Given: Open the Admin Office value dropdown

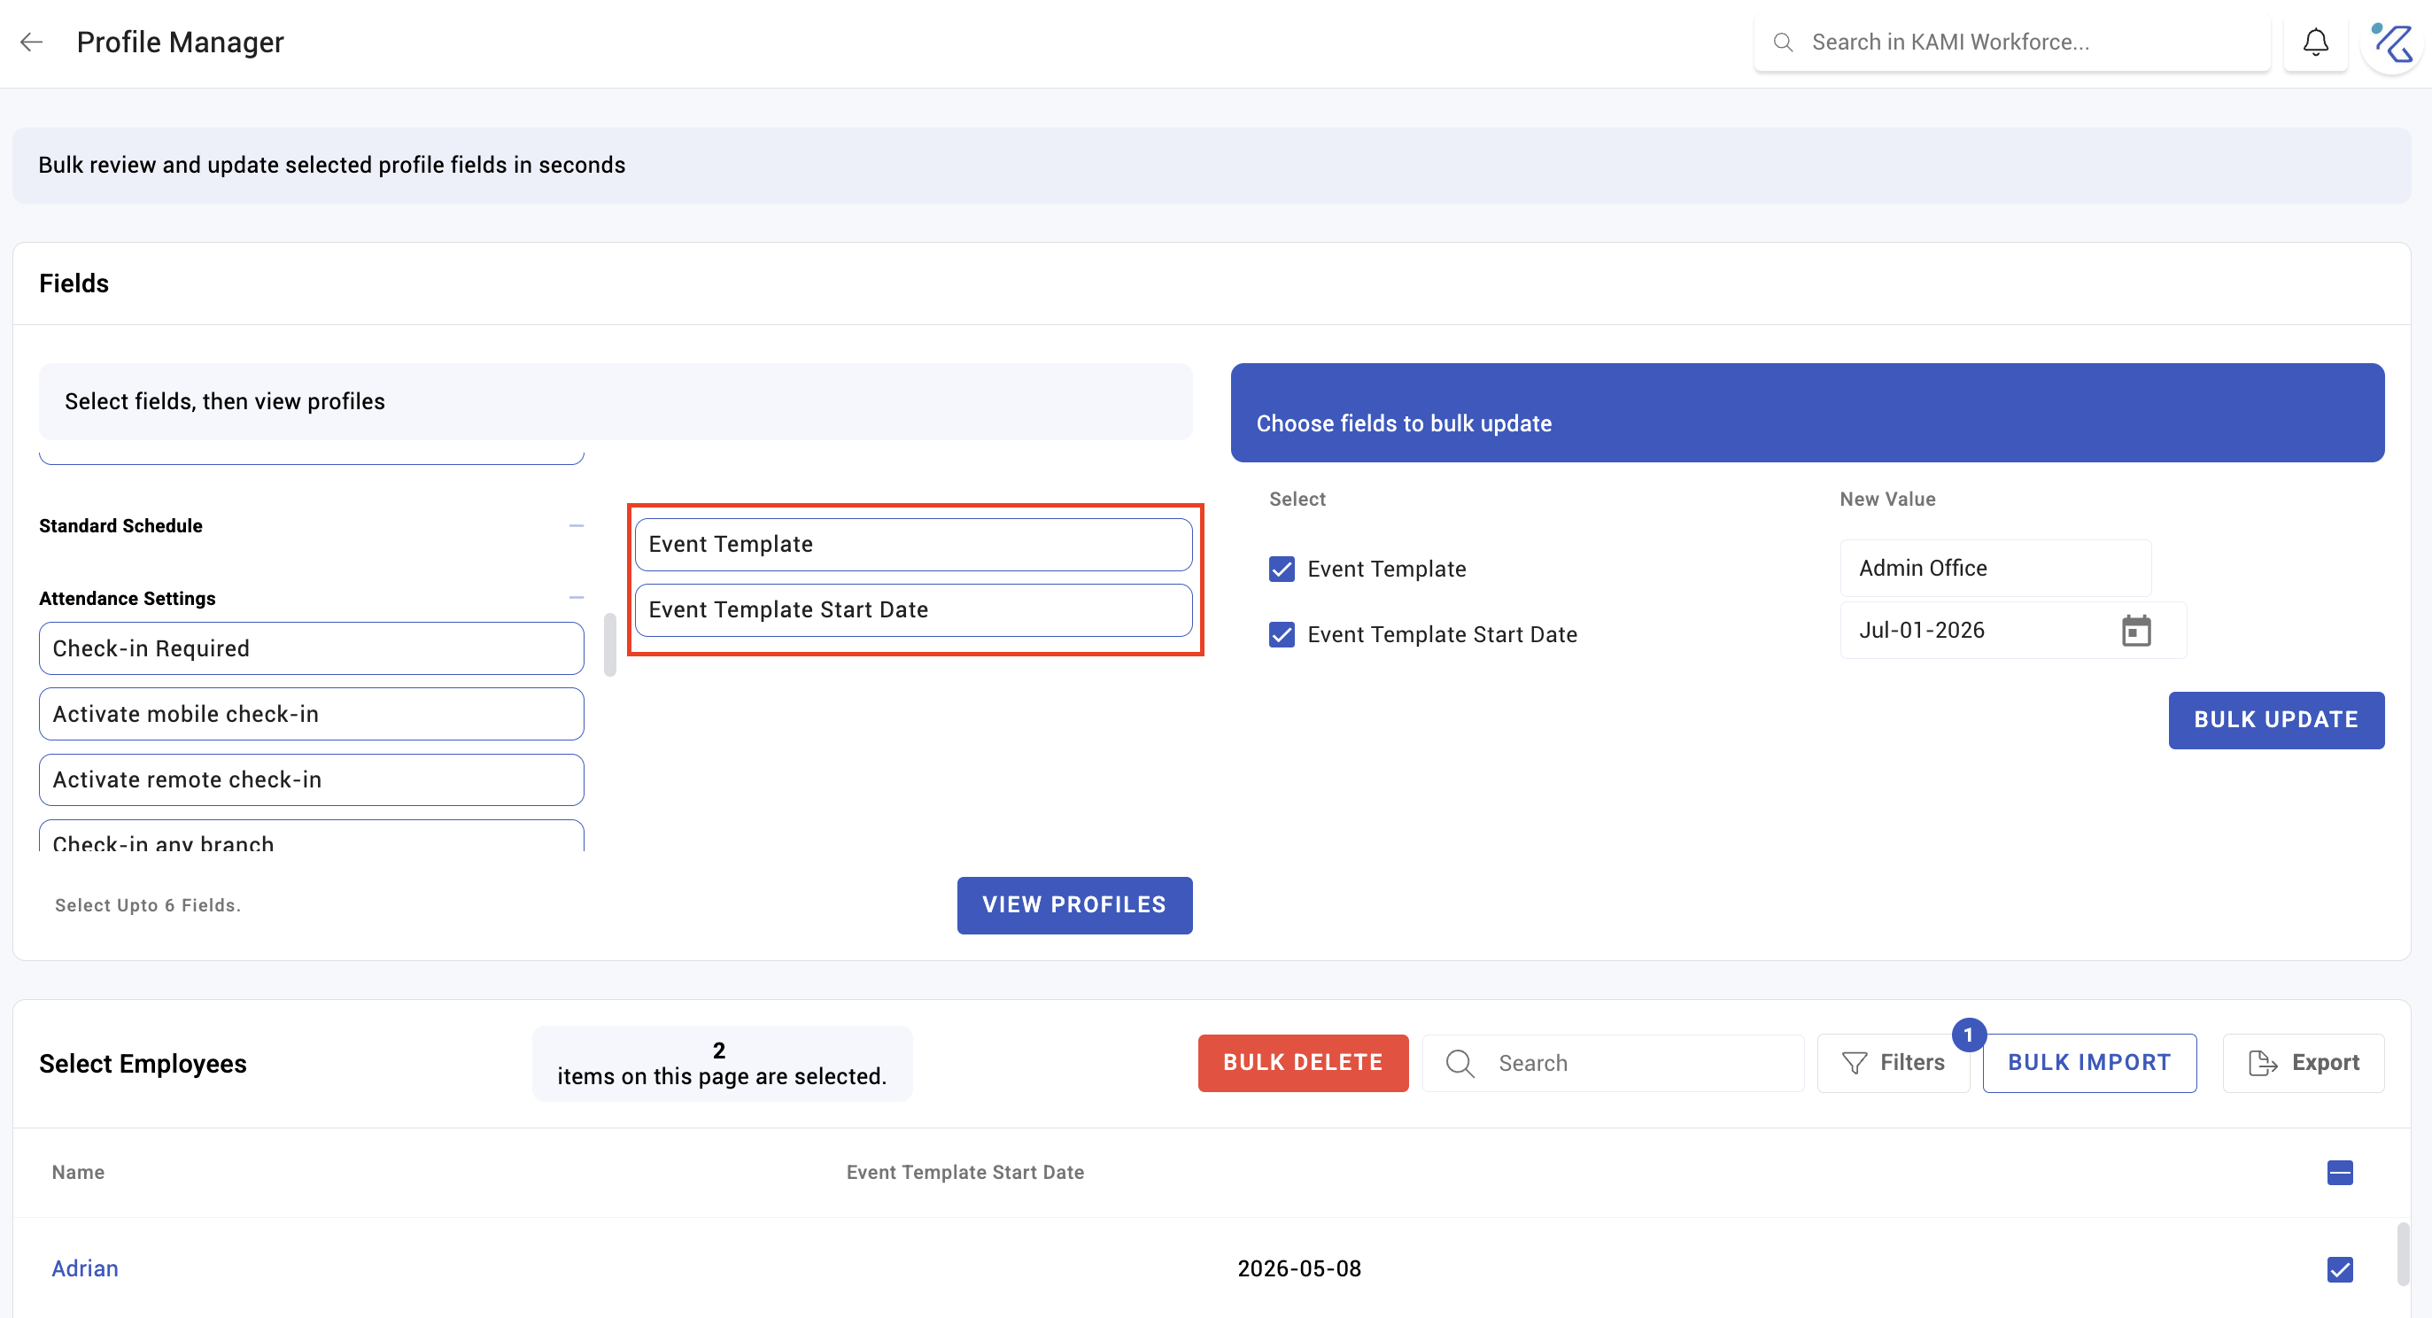Looking at the screenshot, I should pyautogui.click(x=1994, y=569).
